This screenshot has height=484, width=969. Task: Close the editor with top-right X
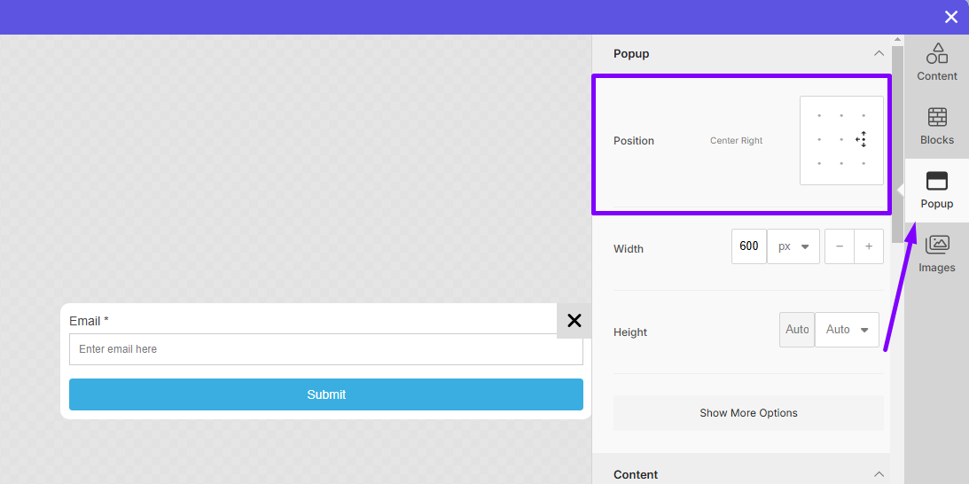coord(951,17)
